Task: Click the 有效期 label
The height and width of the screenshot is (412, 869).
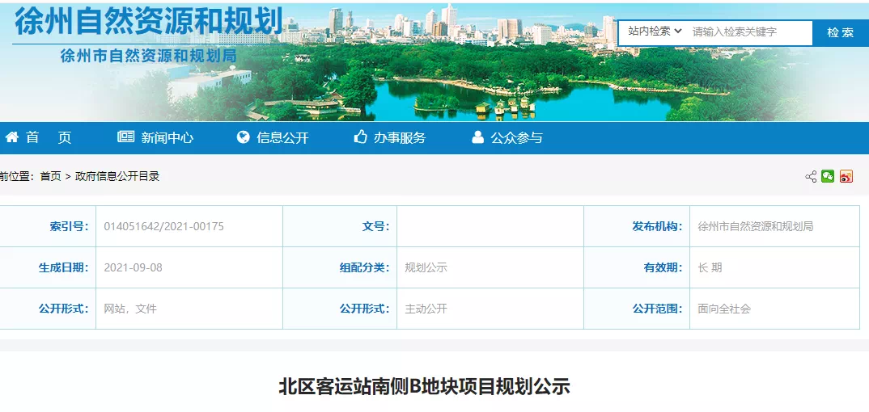Action: pyautogui.click(x=663, y=267)
